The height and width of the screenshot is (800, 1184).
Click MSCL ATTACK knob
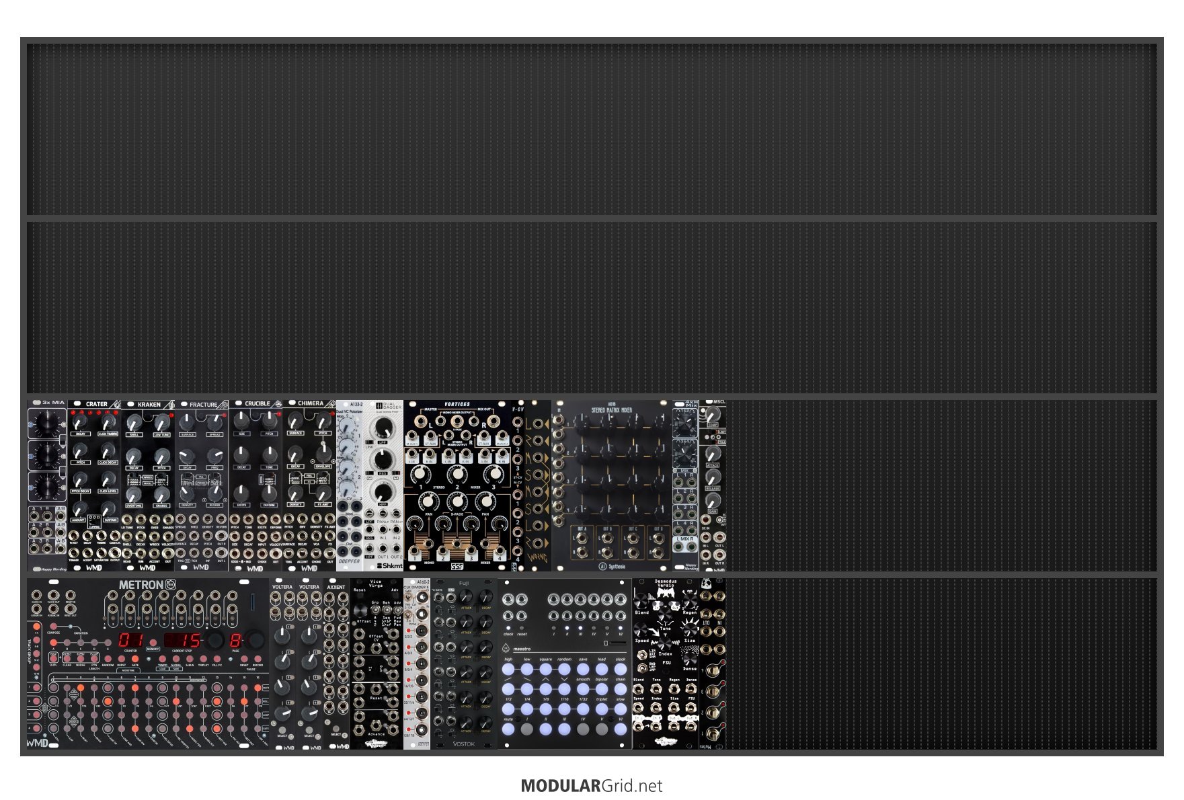coord(713,454)
